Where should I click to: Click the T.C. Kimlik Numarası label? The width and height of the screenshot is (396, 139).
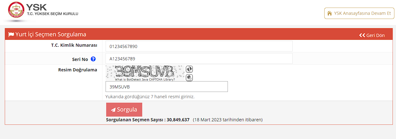74,45
